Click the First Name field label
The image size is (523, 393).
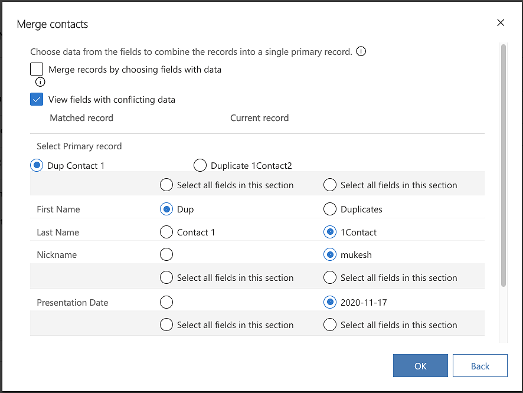58,209
